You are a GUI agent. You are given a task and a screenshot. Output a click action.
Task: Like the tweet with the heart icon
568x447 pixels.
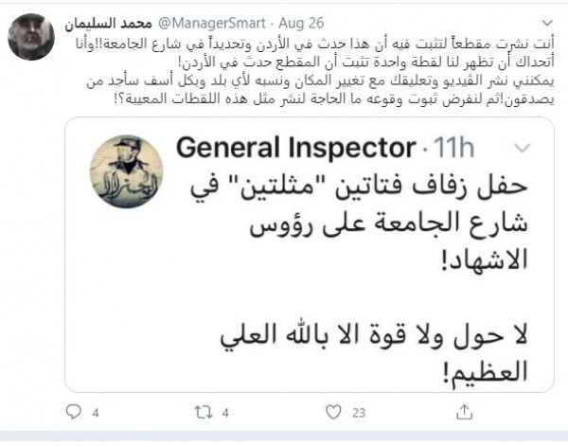pyautogui.click(x=332, y=413)
